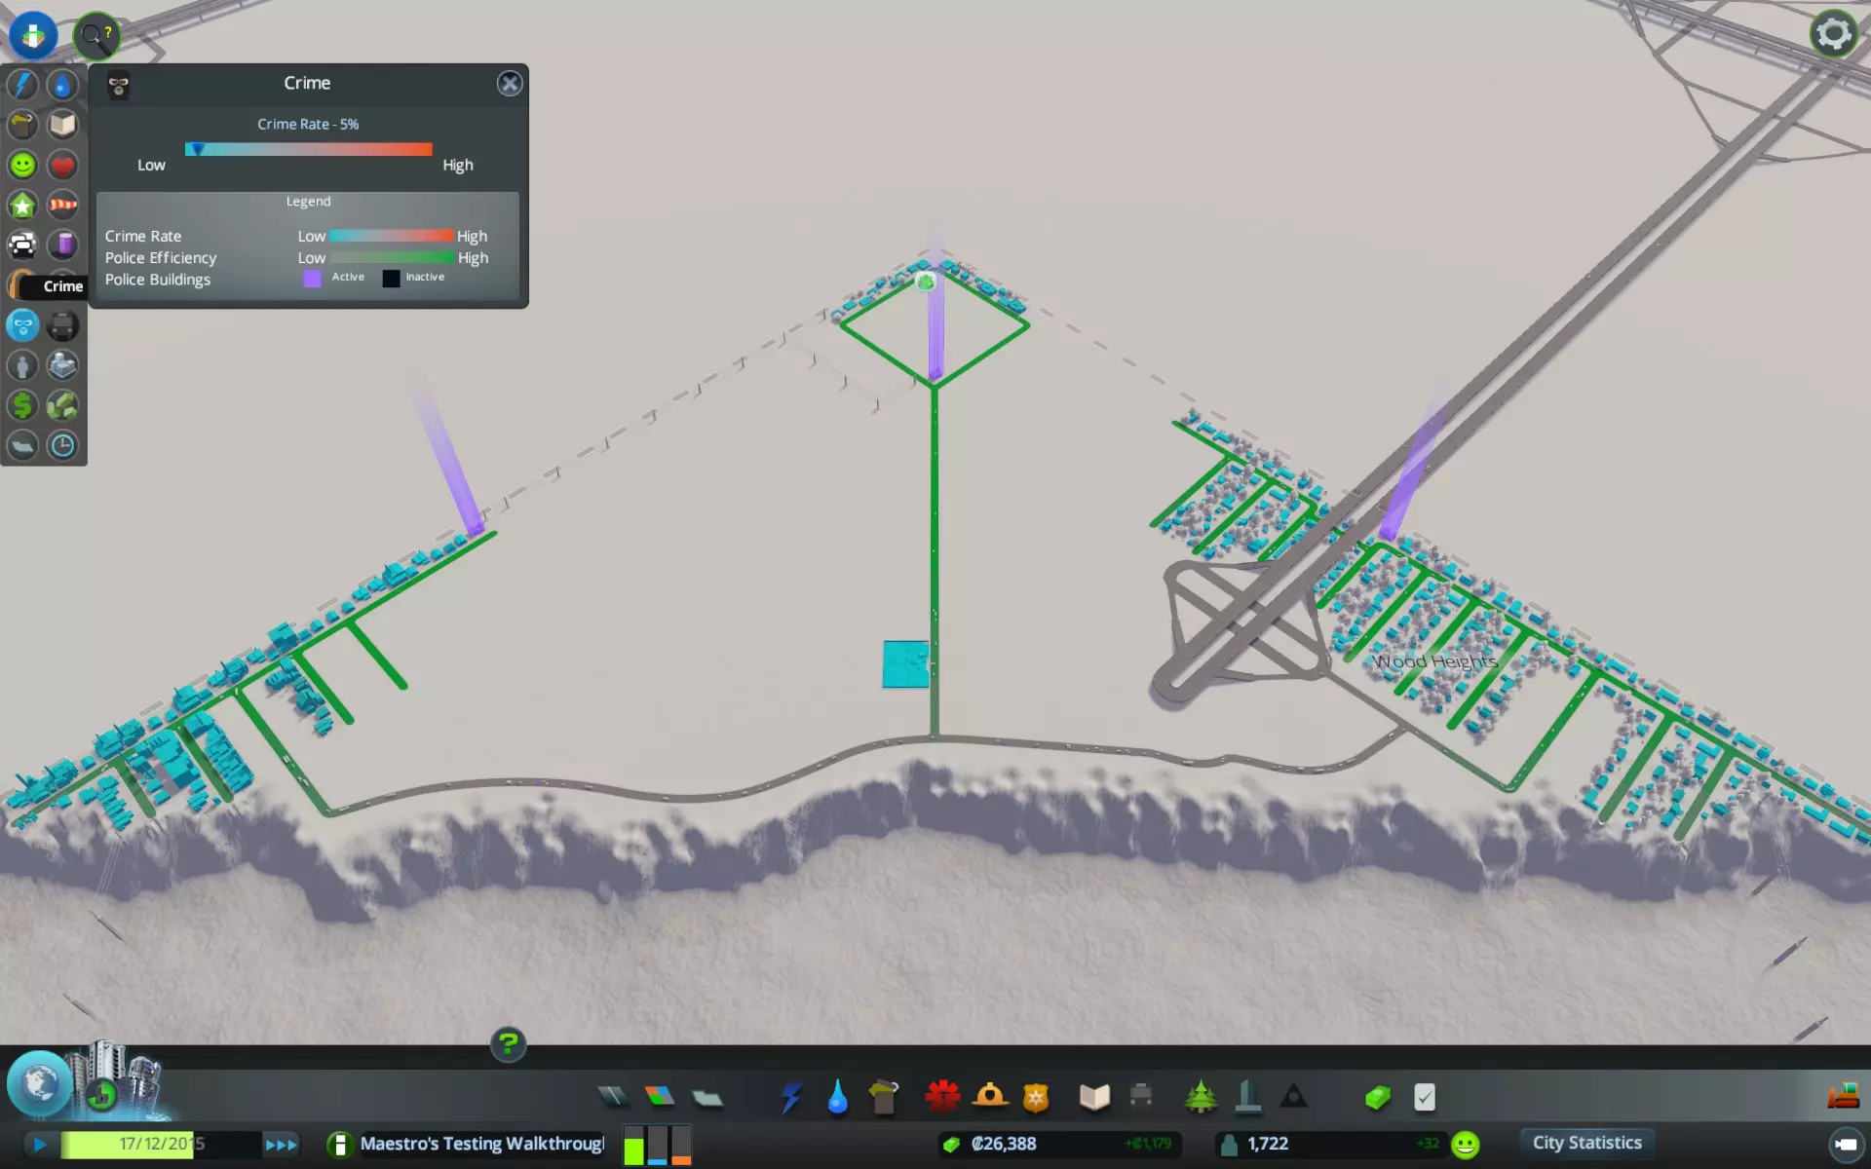The width and height of the screenshot is (1871, 1169).
Task: Open the Garbage services menu
Action: click(x=884, y=1097)
